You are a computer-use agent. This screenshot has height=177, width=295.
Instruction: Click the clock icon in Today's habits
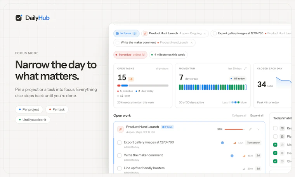point(282,145)
